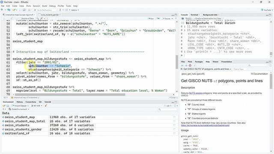Click the load workspace icon in Environment pane

(x=4, y=106)
